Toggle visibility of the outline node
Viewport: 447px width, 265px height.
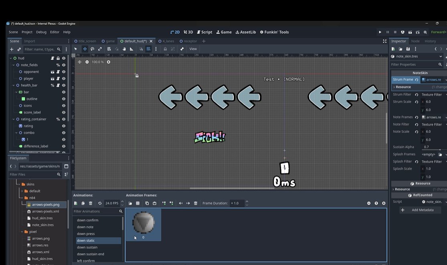click(x=64, y=99)
